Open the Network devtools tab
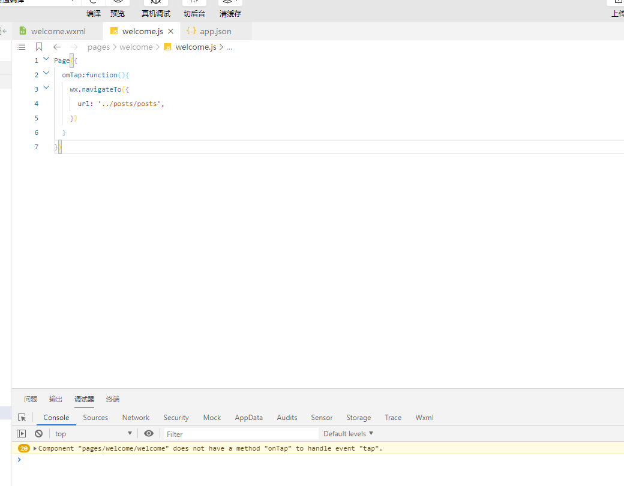The width and height of the screenshot is (624, 486). coord(136,418)
